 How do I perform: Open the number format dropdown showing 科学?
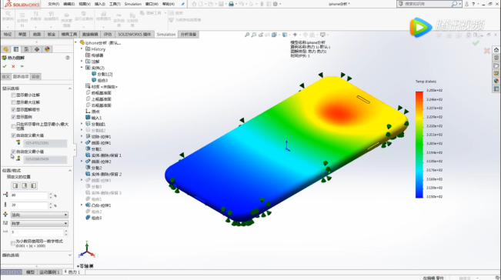(39, 224)
